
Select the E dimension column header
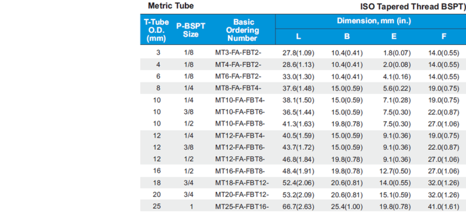[x=394, y=36]
